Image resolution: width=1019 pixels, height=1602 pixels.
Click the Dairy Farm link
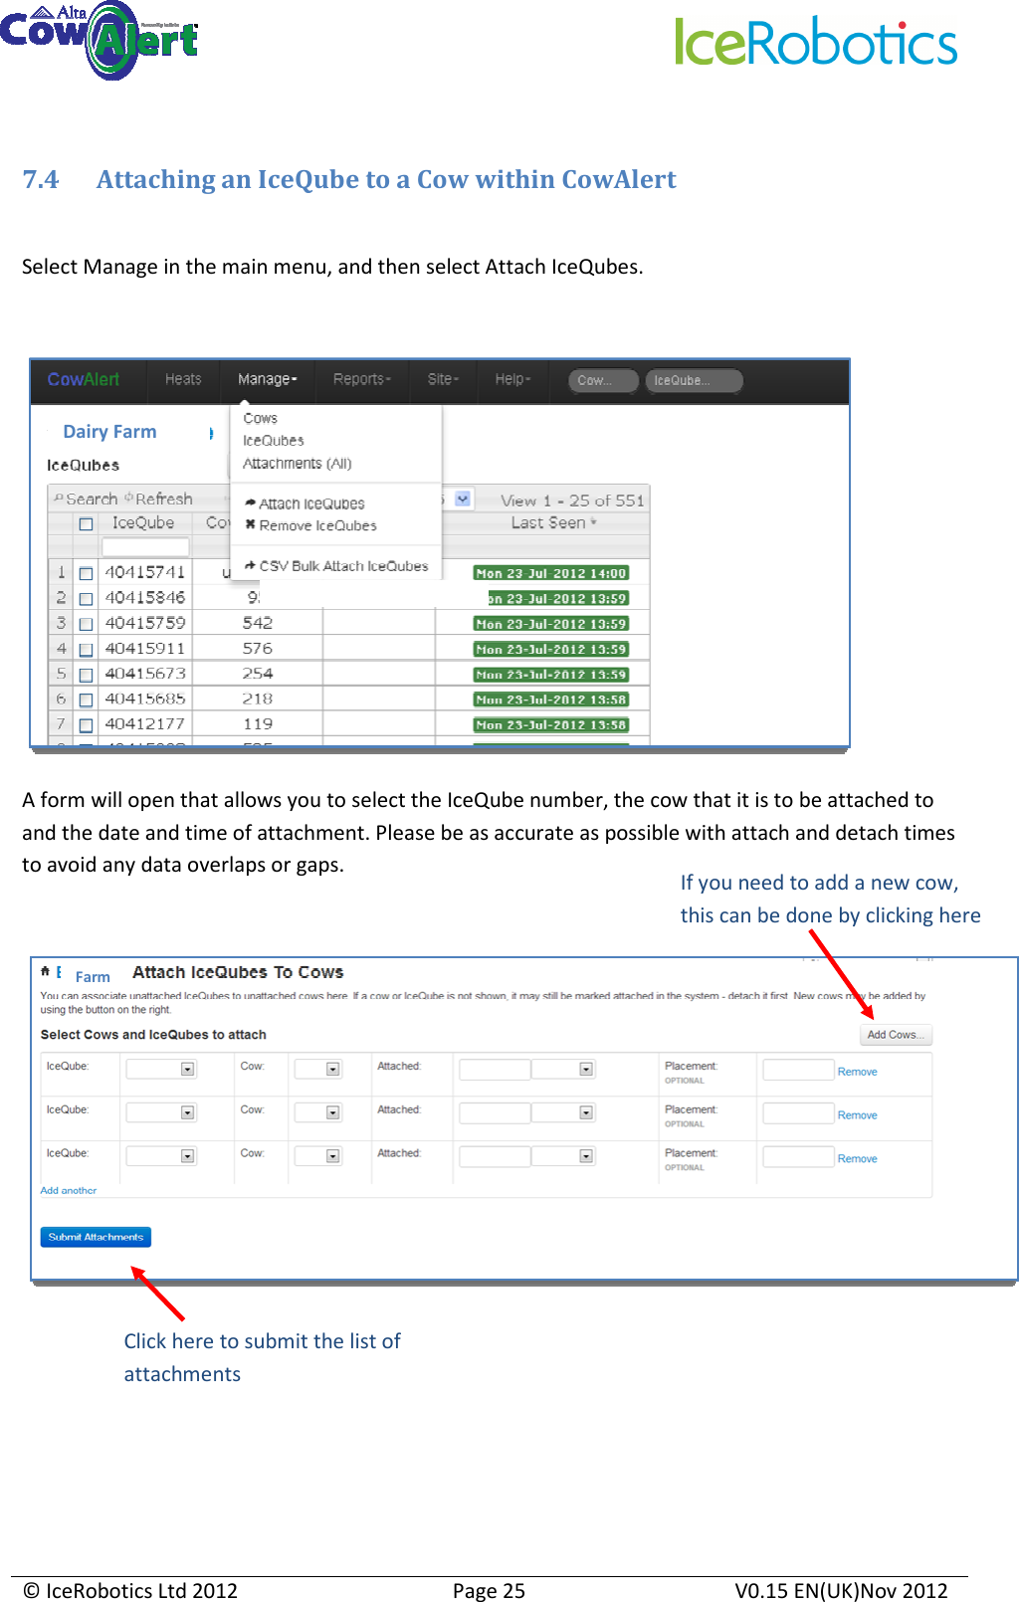click(x=109, y=431)
